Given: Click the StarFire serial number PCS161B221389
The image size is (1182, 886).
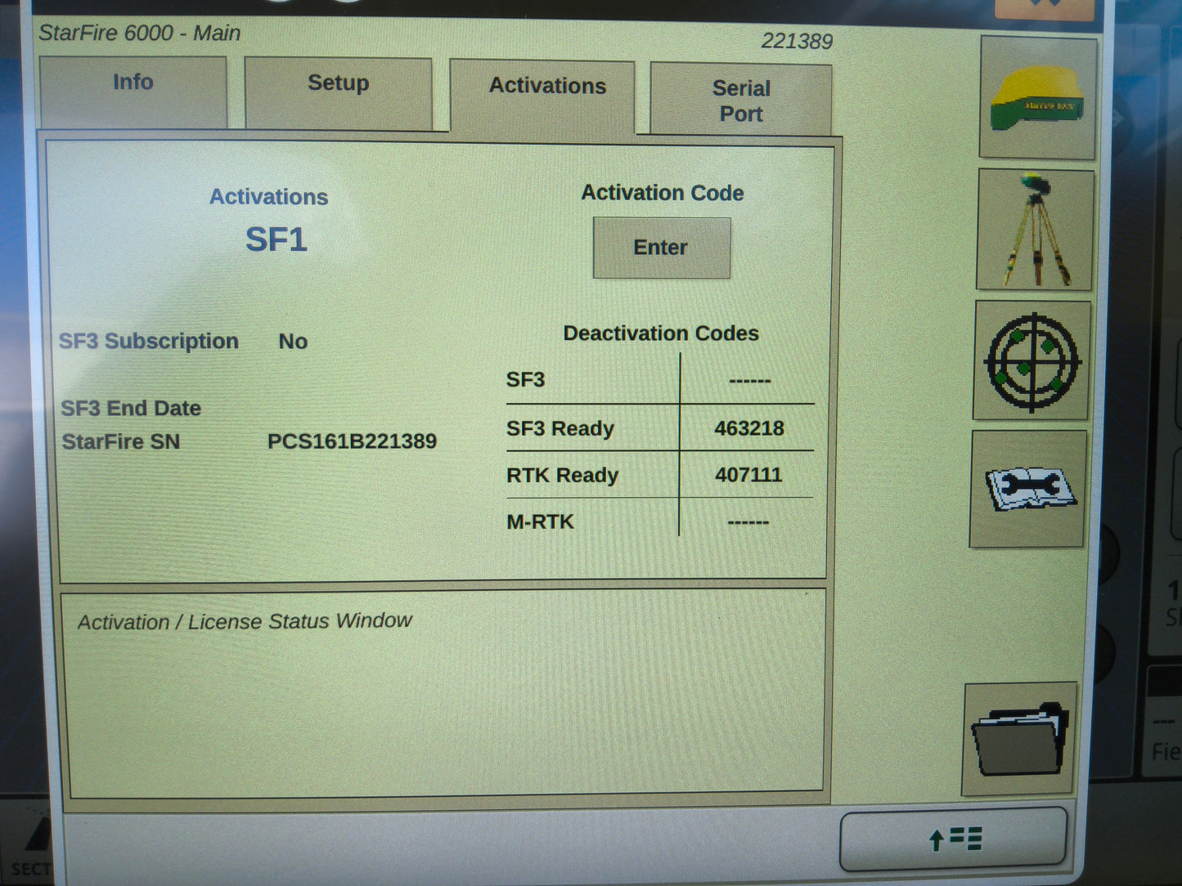Looking at the screenshot, I should 352,441.
